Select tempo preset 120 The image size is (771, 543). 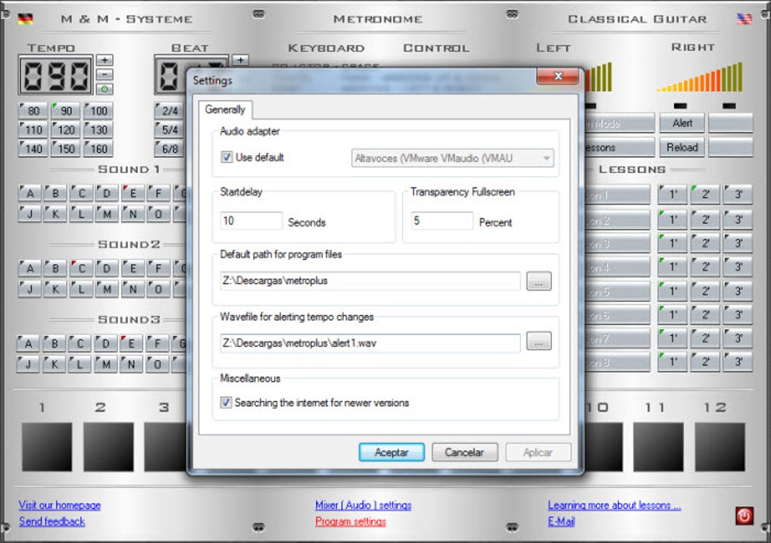[66, 130]
